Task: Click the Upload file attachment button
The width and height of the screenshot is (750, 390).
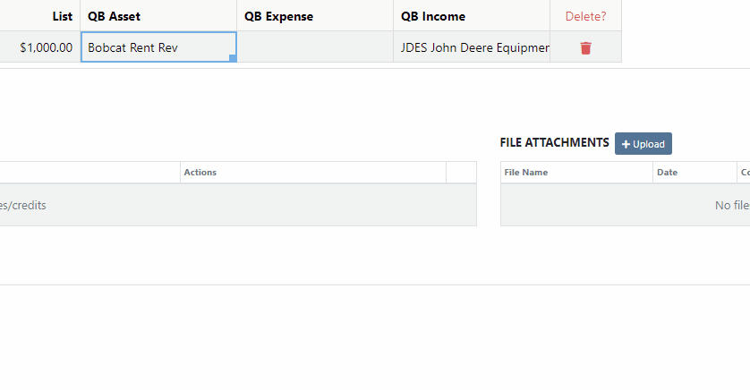Action: [x=643, y=144]
